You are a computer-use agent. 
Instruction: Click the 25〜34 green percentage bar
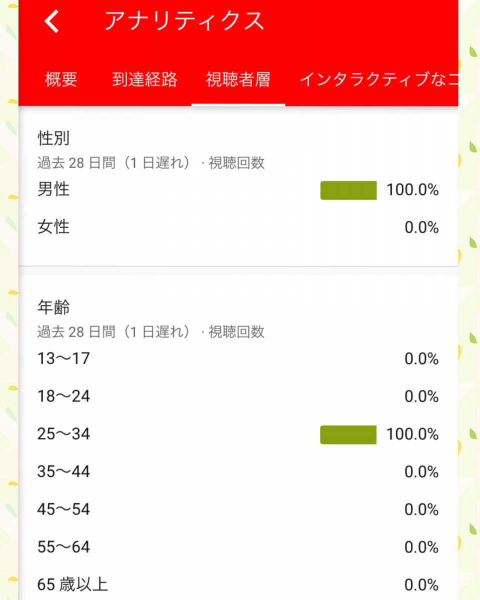(348, 434)
